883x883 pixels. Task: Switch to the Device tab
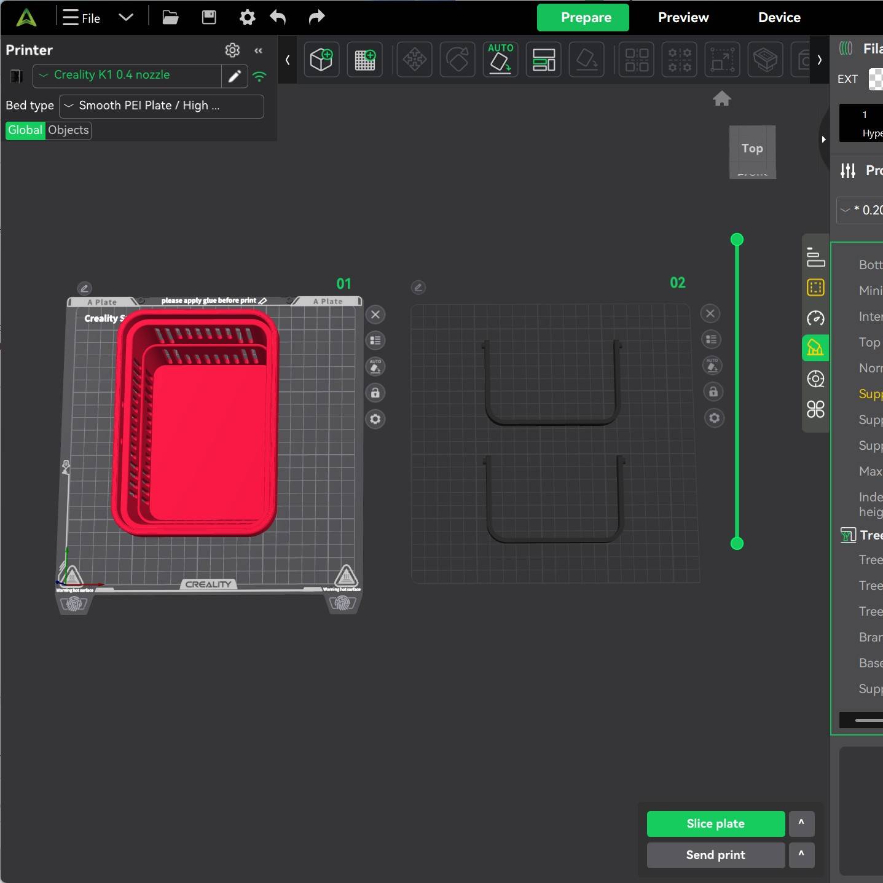[779, 17]
